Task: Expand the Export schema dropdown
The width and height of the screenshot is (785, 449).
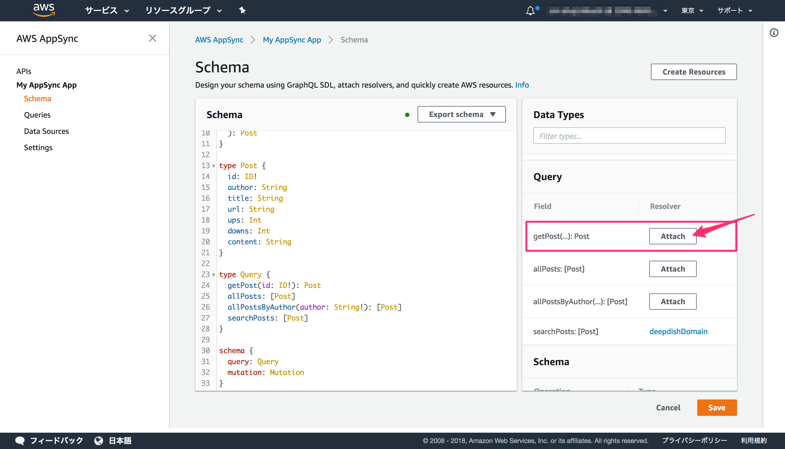Action: (461, 114)
